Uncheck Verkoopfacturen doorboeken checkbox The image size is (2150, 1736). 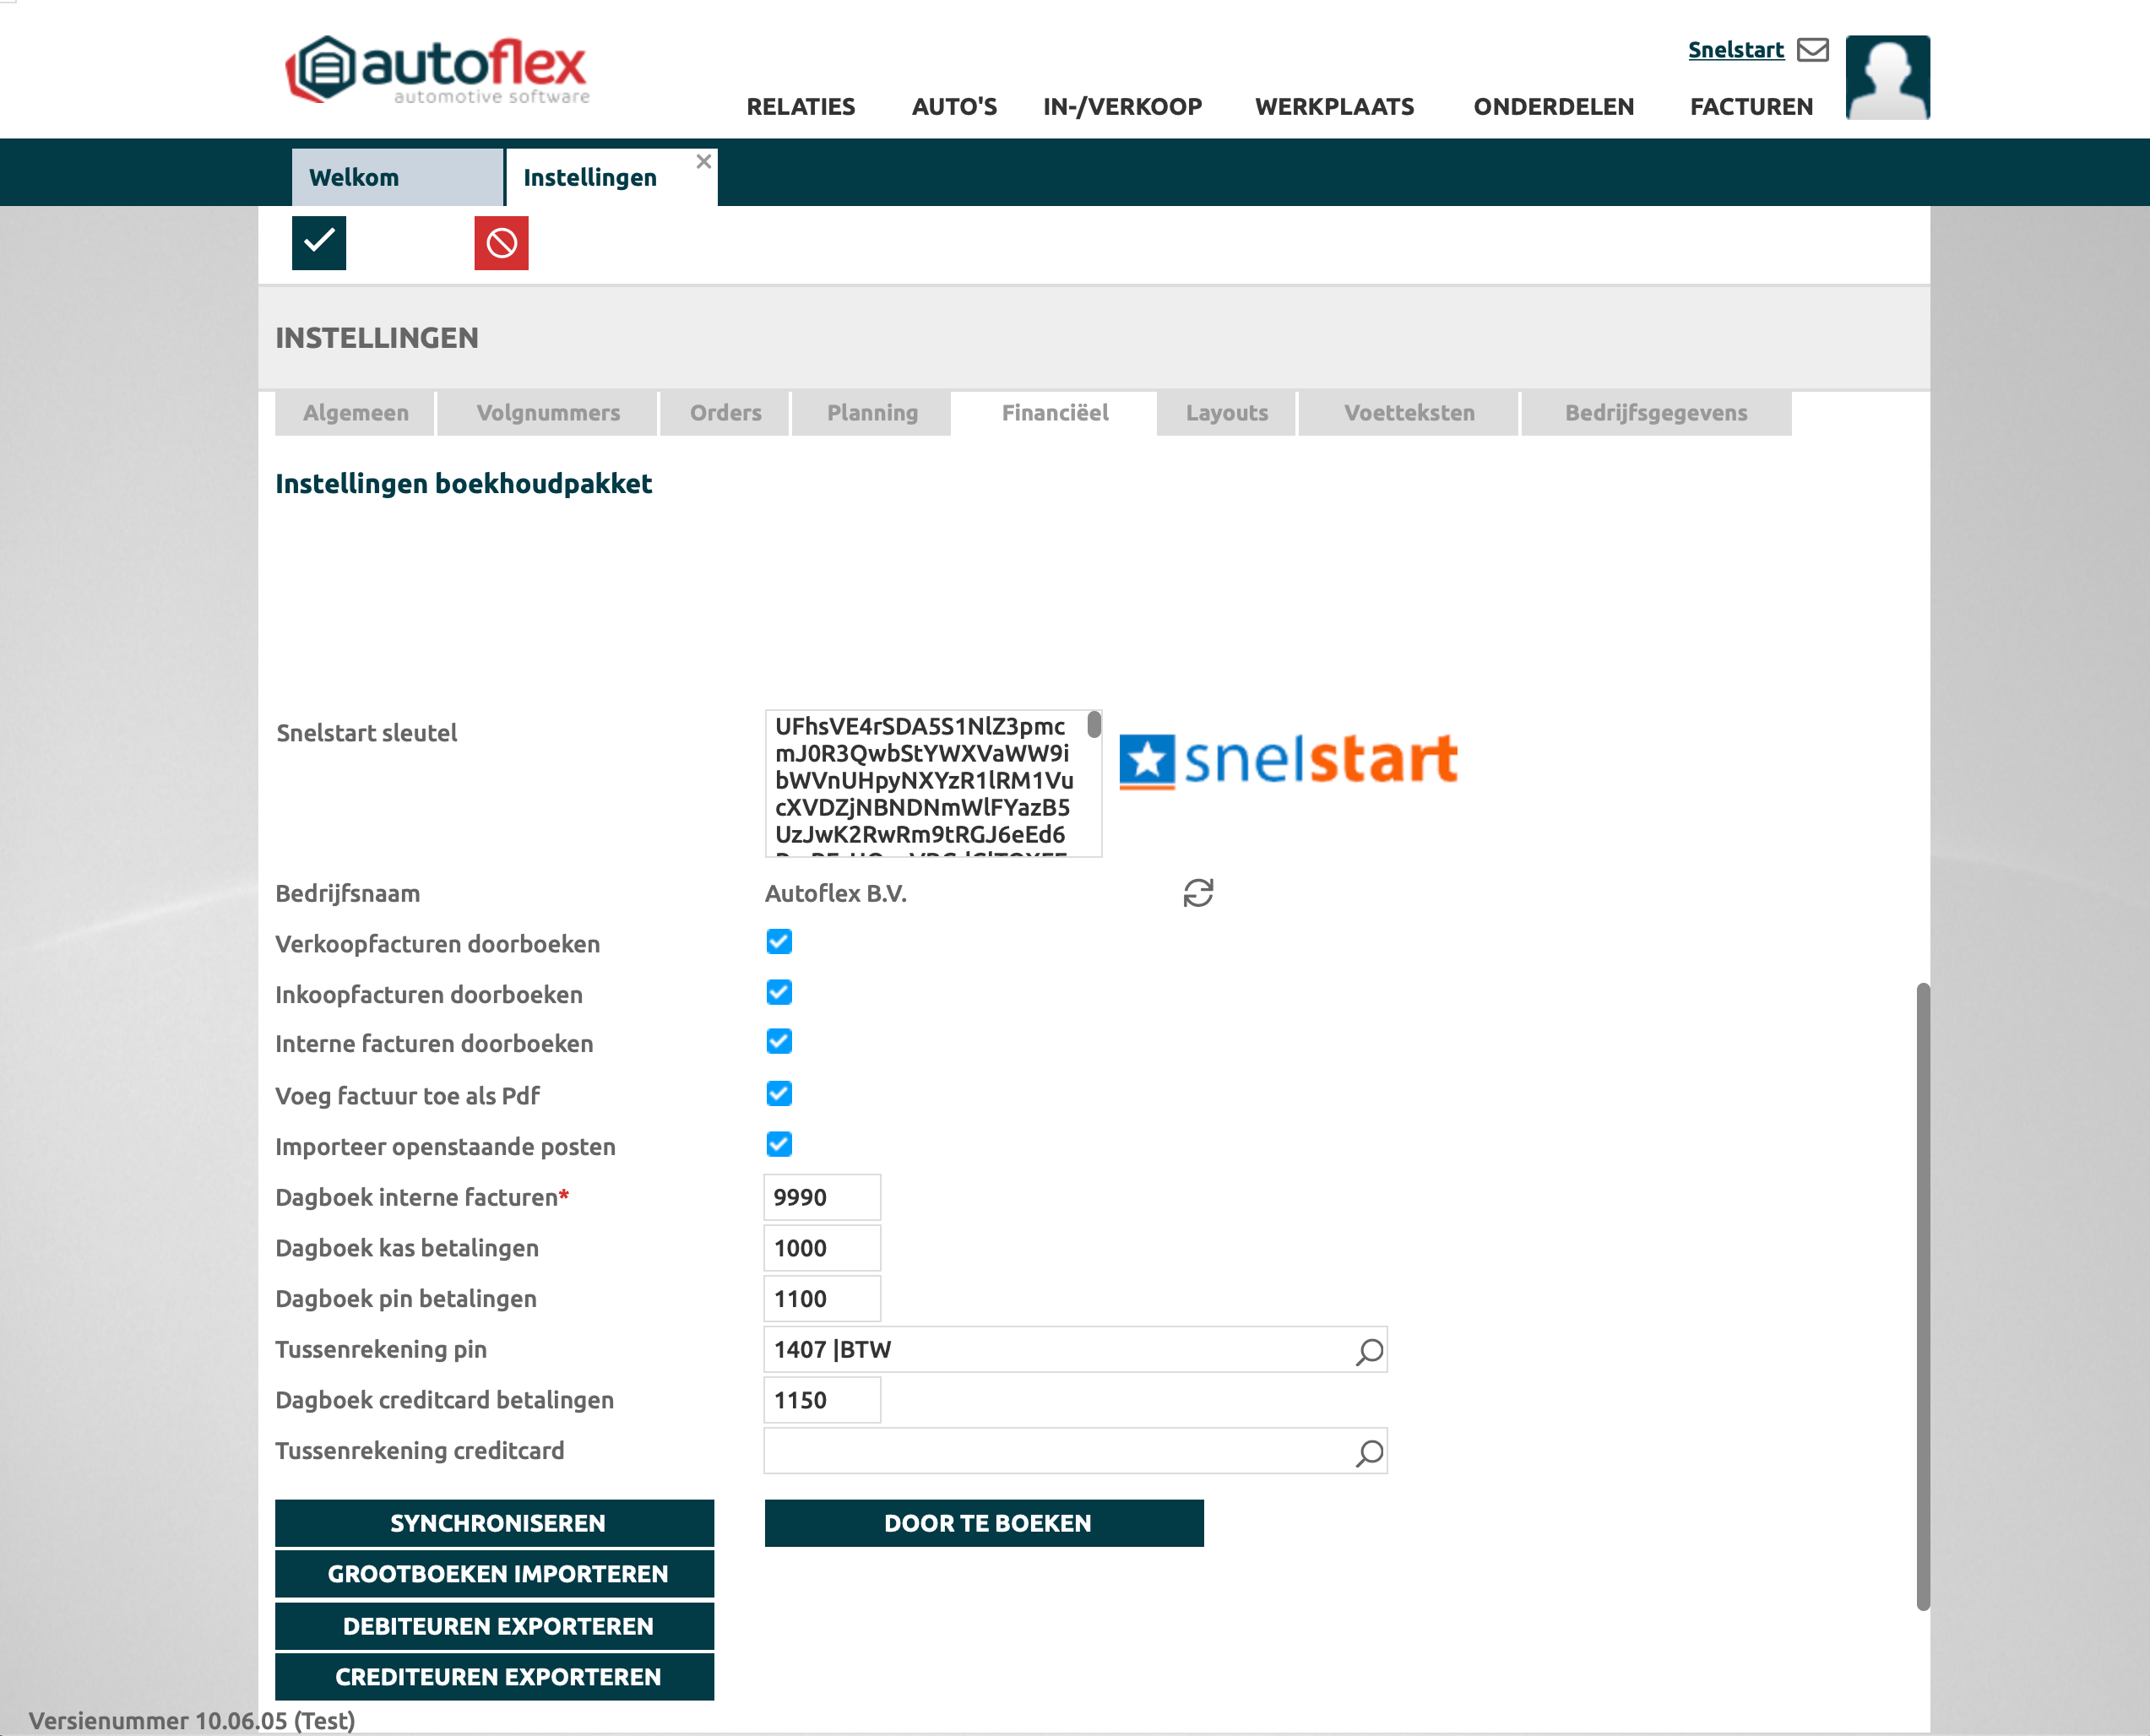coord(778,942)
